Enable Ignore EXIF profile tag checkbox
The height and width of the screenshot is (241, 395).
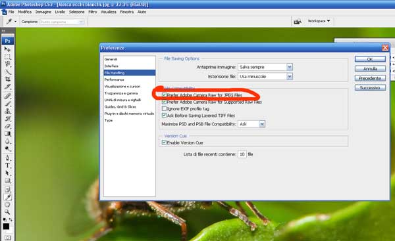[x=164, y=108]
